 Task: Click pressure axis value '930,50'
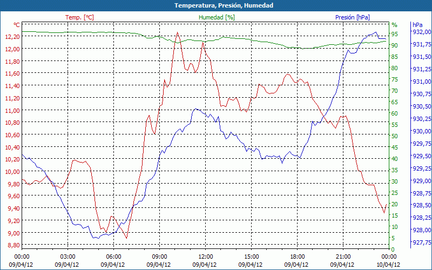click(421, 106)
